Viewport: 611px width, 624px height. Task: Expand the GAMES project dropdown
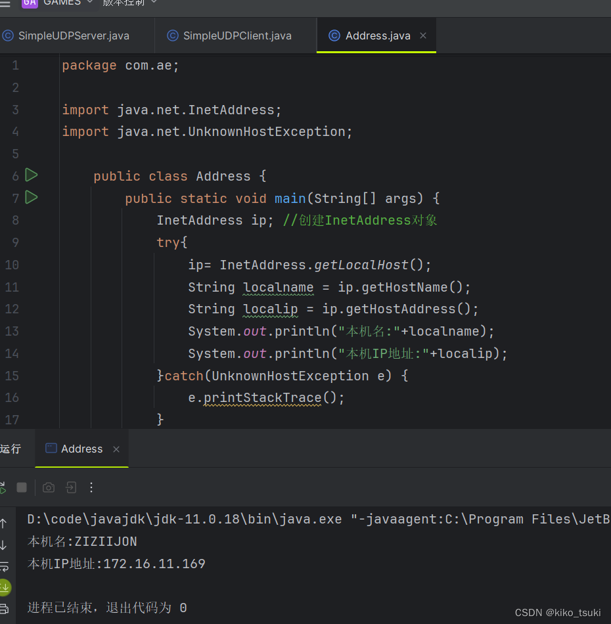coord(68,3)
